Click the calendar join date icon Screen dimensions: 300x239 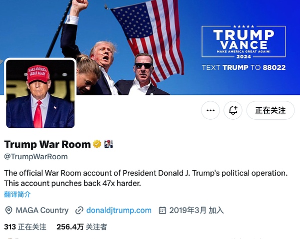point(162,210)
